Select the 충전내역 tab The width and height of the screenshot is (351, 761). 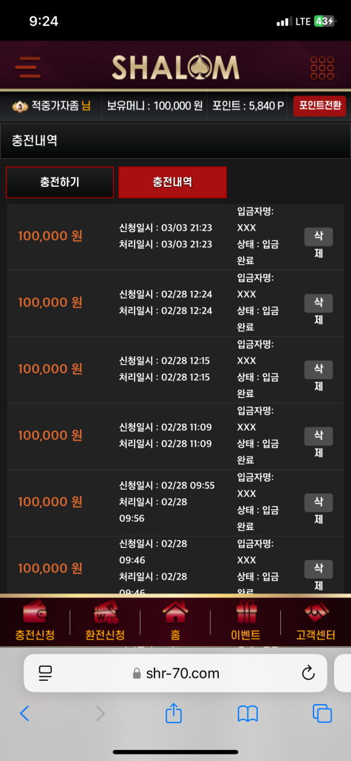[x=173, y=182]
